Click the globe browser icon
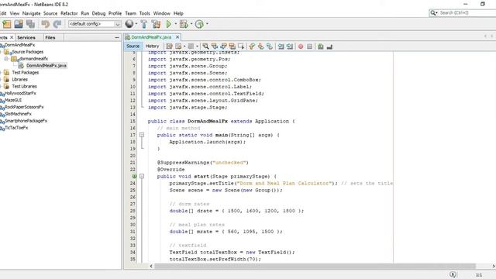The image size is (496, 279). (x=129, y=24)
